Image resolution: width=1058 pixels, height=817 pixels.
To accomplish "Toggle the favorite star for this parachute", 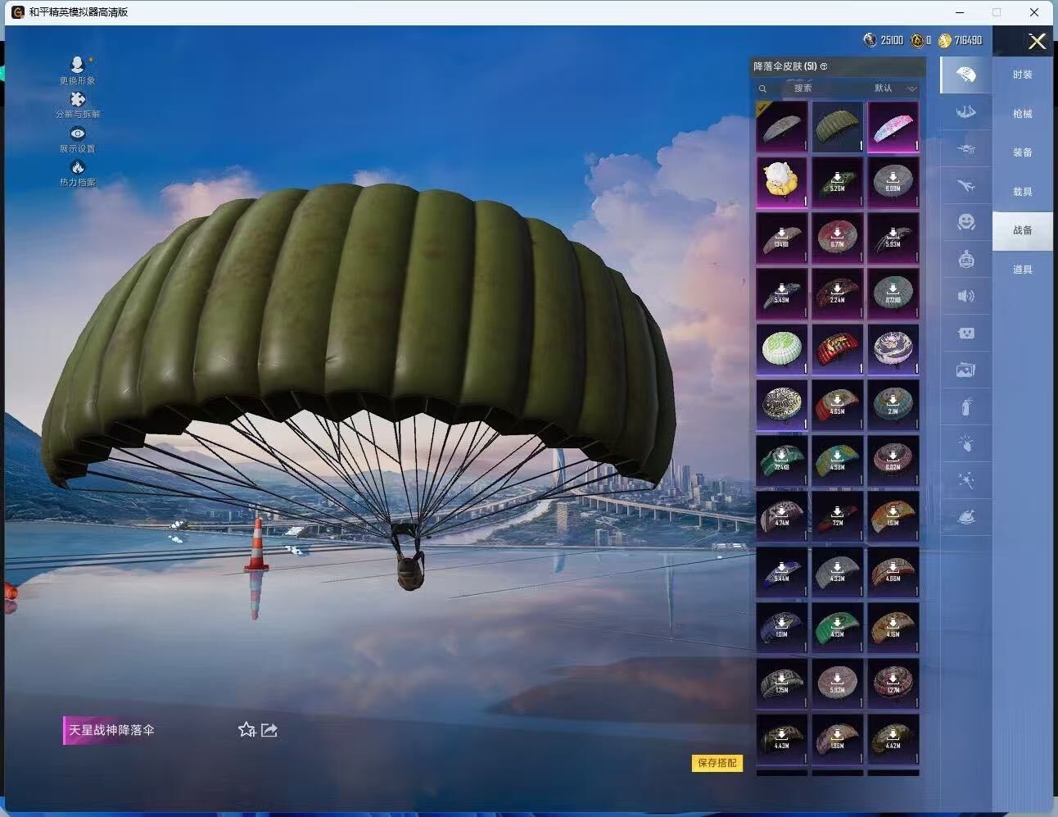I will tap(246, 729).
